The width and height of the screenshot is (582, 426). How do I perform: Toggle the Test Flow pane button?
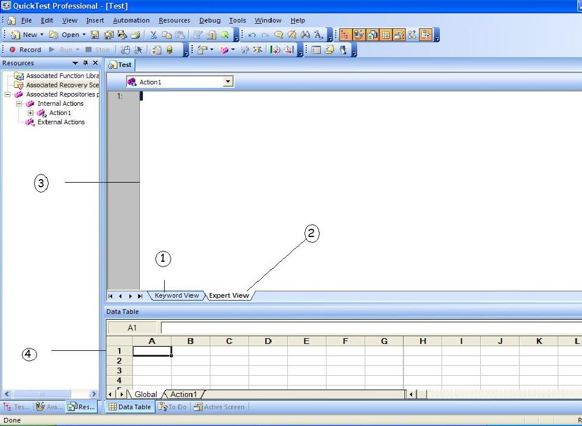coord(346,35)
